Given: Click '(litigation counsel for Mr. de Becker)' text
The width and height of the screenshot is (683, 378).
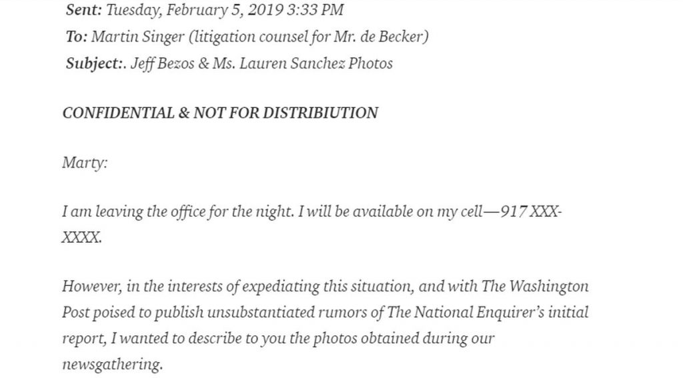Looking at the screenshot, I should pyautogui.click(x=309, y=37).
